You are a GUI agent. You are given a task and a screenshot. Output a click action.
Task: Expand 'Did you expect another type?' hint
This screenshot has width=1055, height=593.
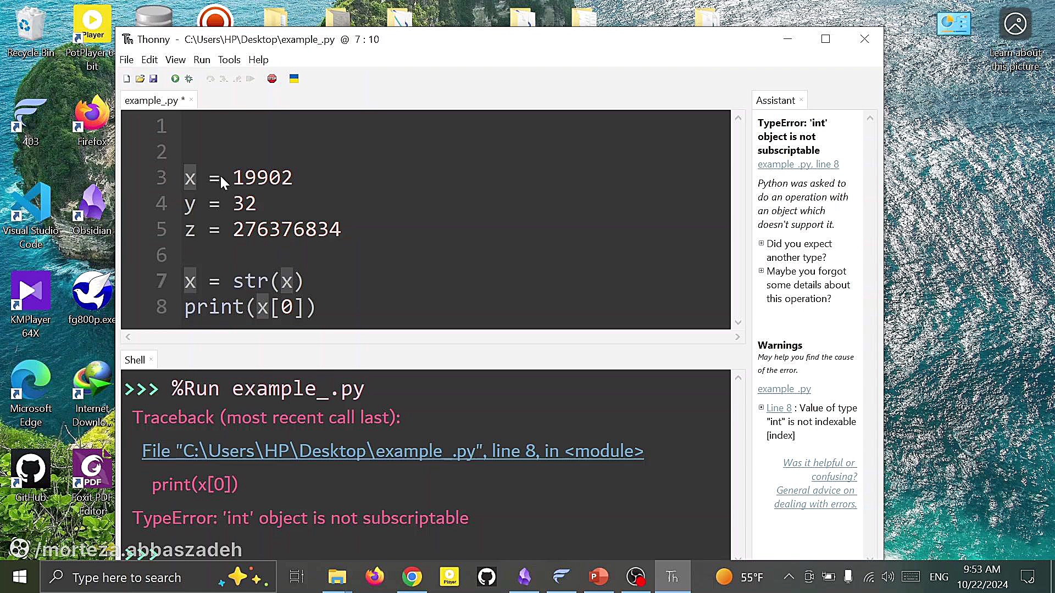coord(762,243)
